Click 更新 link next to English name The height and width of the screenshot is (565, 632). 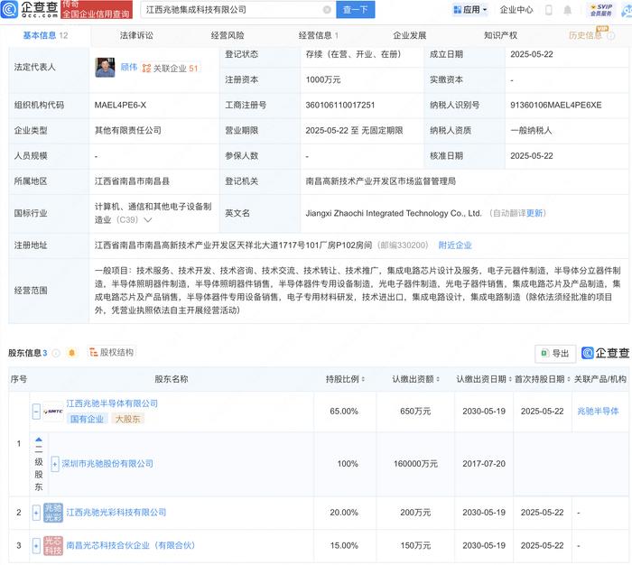coord(534,213)
